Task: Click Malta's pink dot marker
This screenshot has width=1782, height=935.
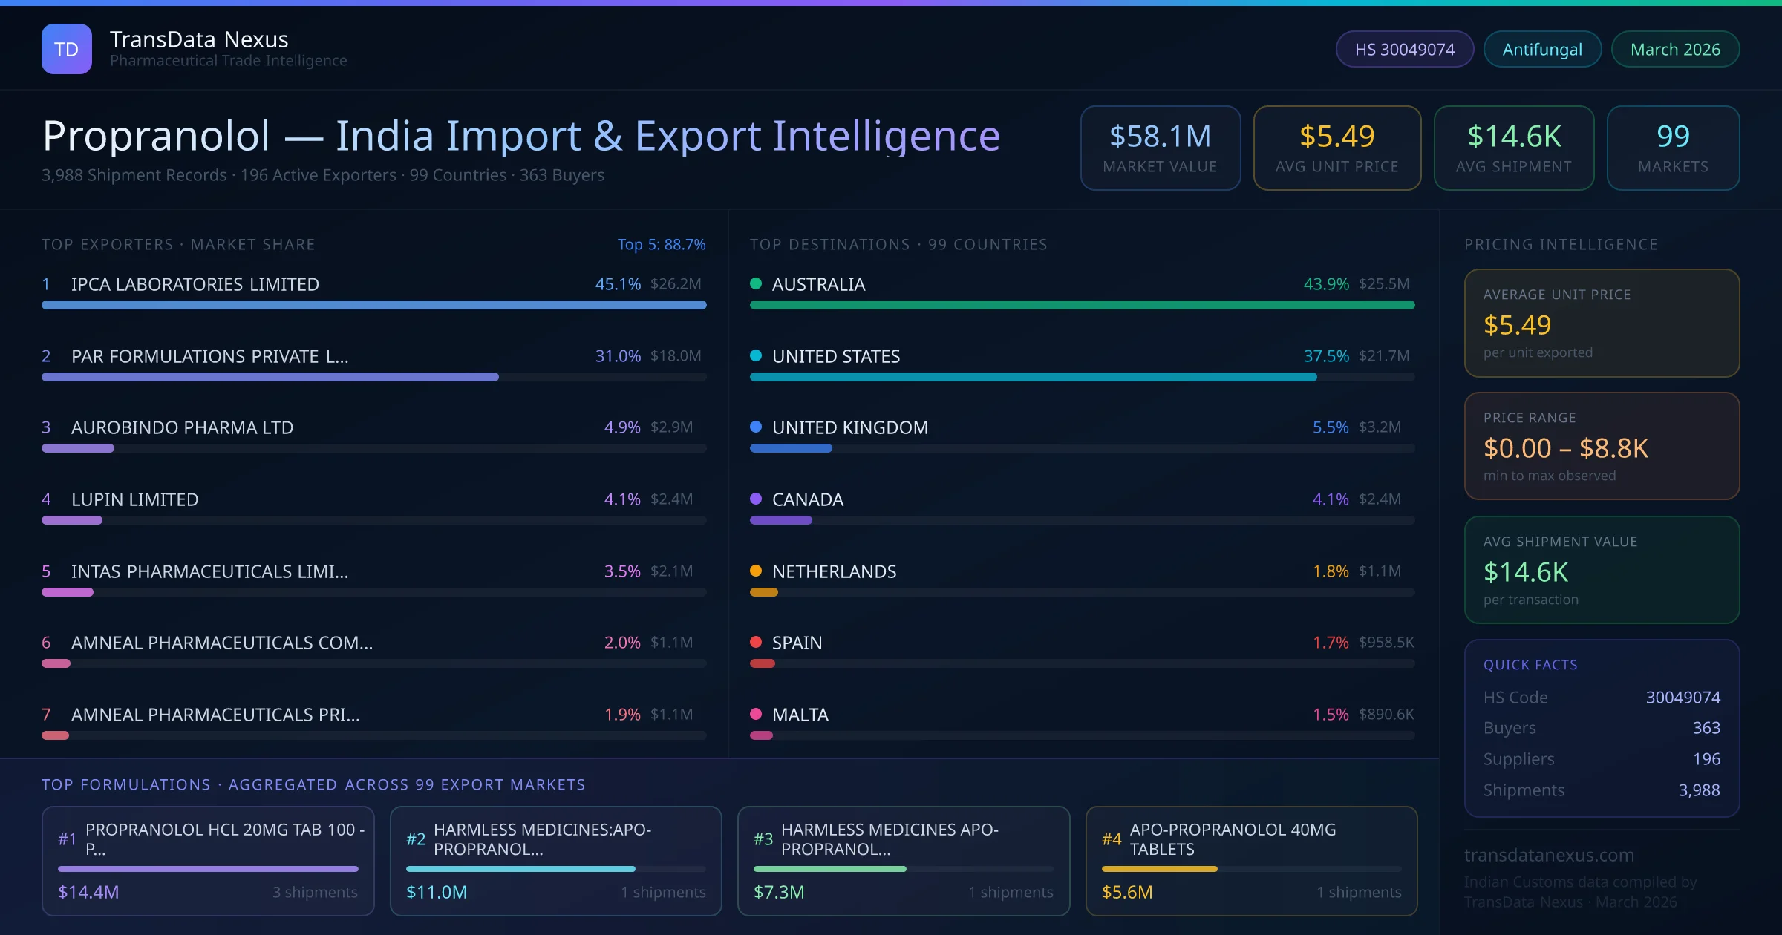Action: 756,714
